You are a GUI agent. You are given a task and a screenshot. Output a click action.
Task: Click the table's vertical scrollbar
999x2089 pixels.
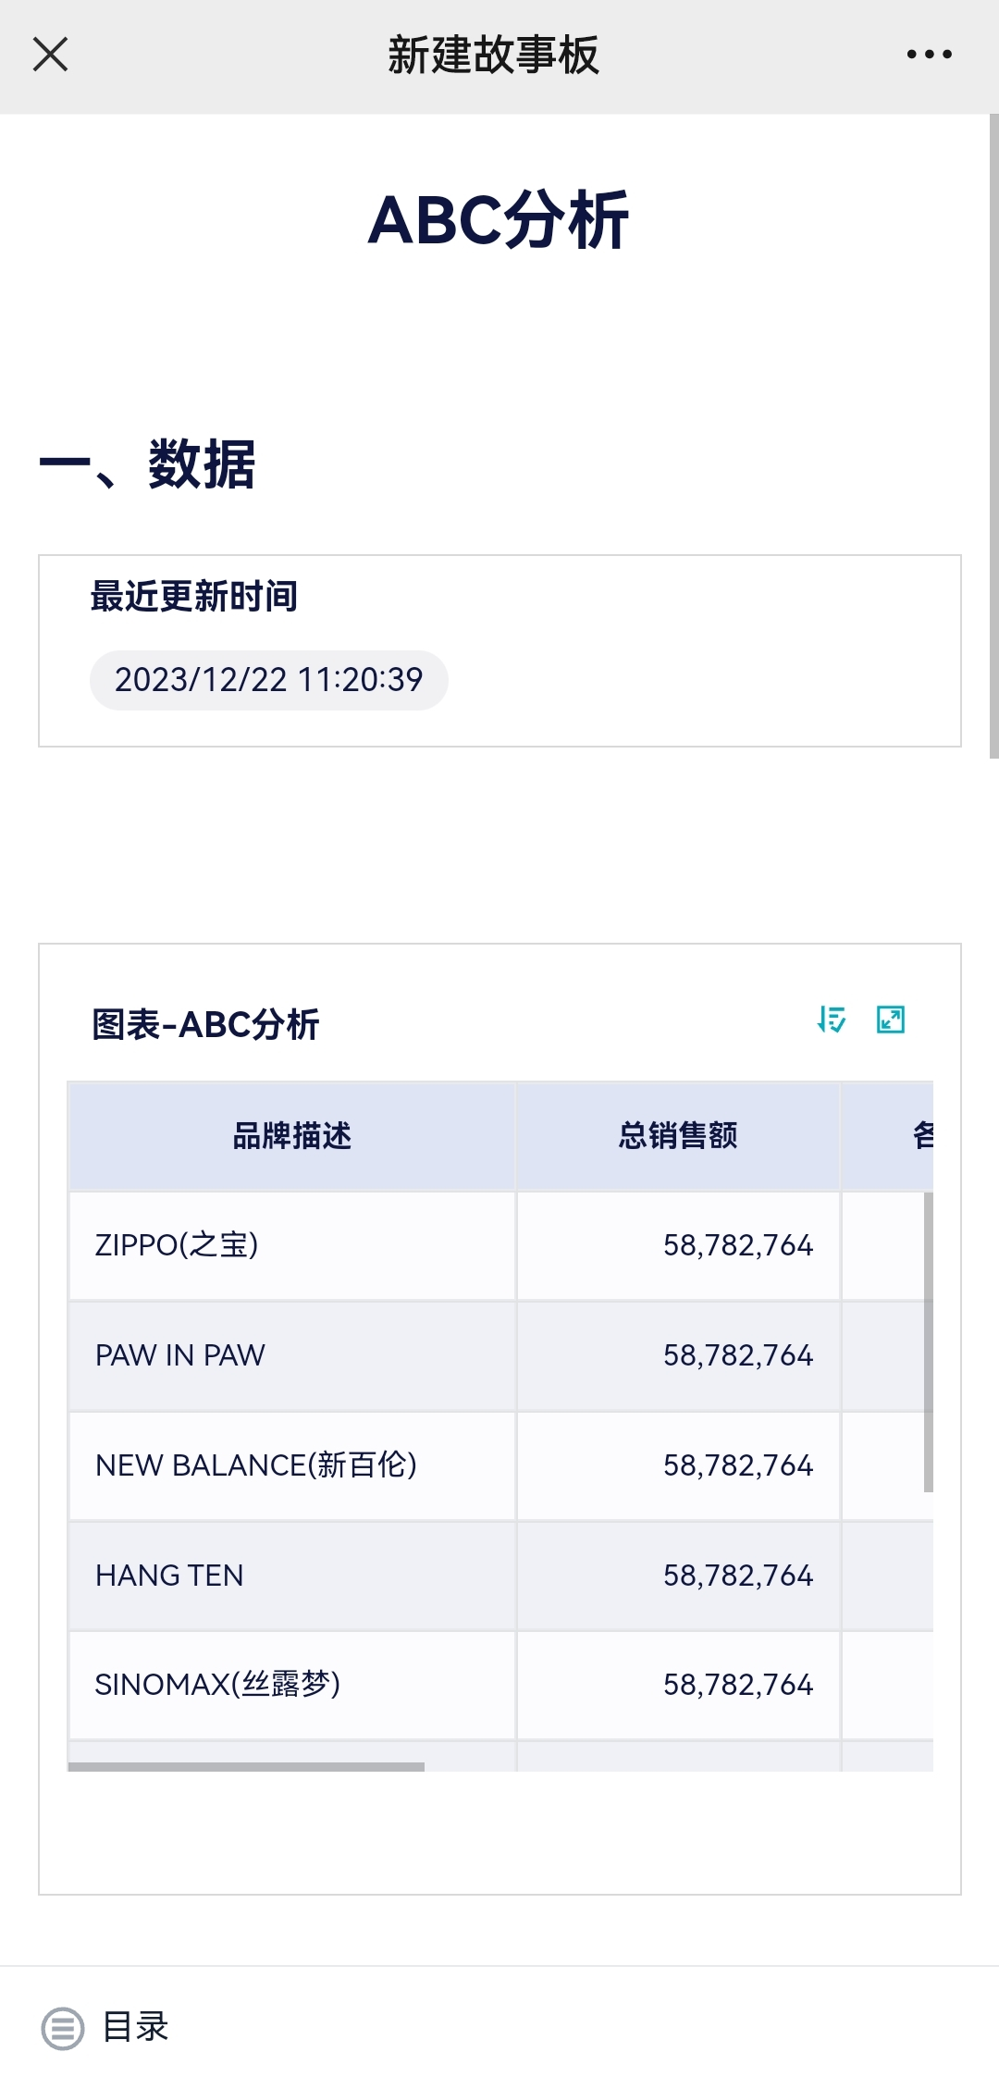tap(928, 1341)
